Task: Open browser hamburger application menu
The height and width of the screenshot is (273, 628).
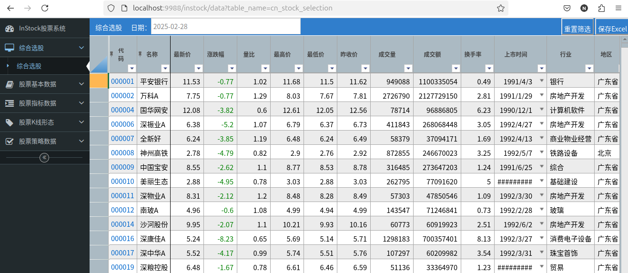Action: 618,8
